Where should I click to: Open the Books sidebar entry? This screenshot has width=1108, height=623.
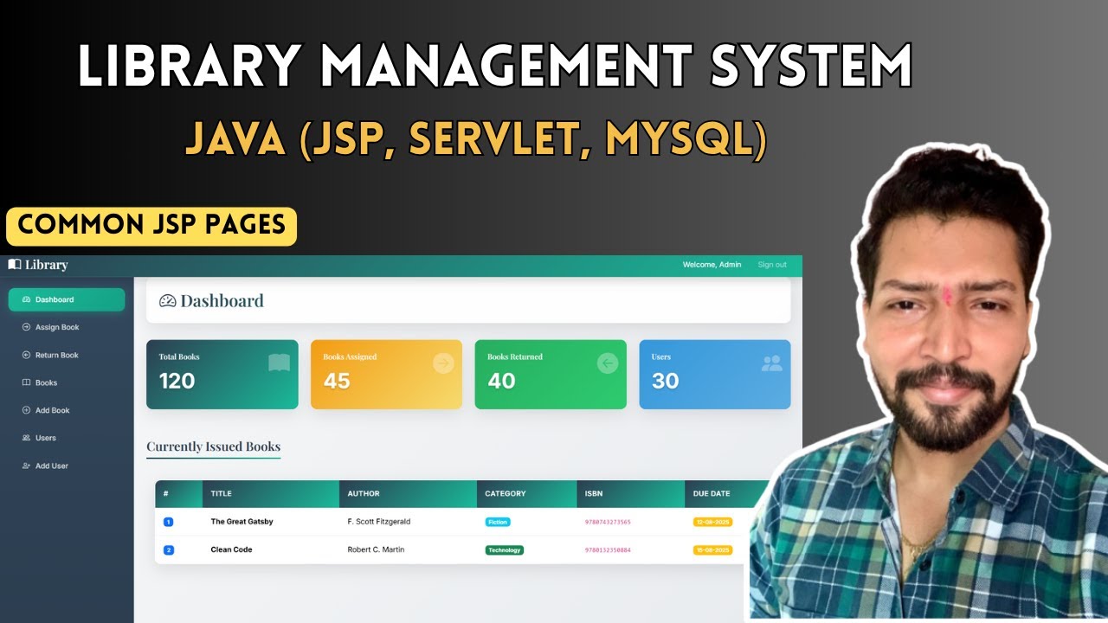click(x=67, y=382)
